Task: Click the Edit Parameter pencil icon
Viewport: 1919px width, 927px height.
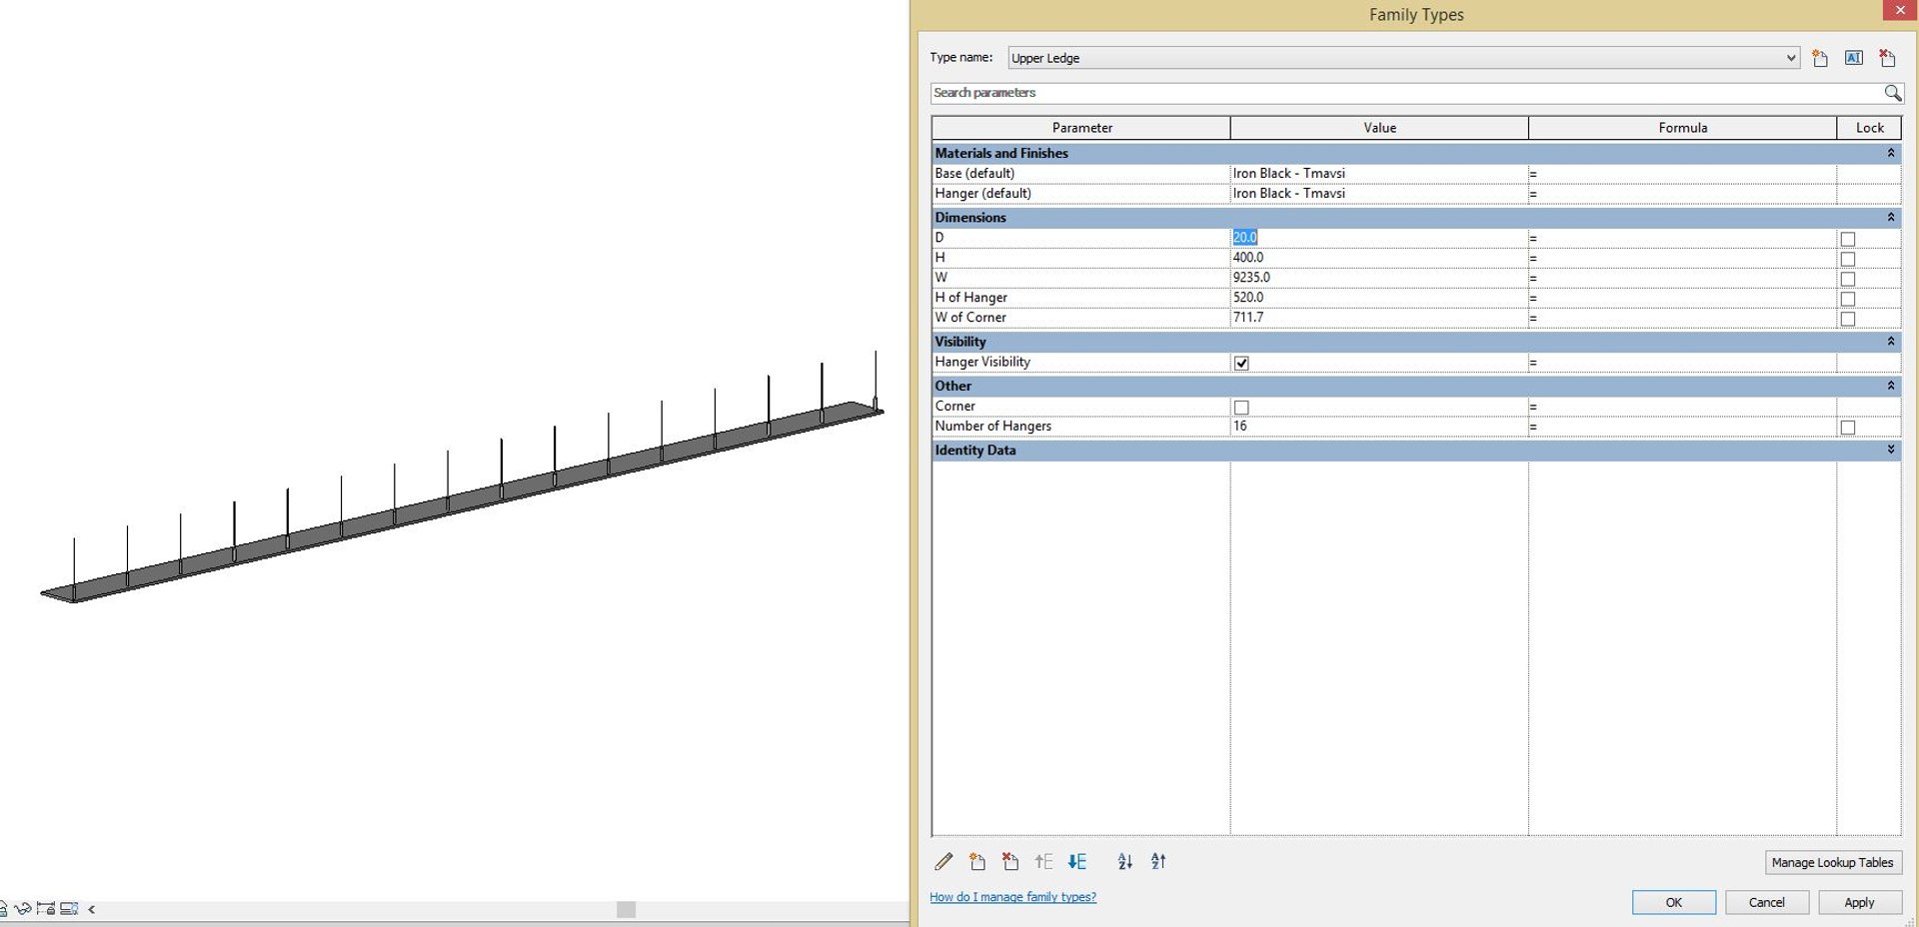Action: [x=944, y=861]
